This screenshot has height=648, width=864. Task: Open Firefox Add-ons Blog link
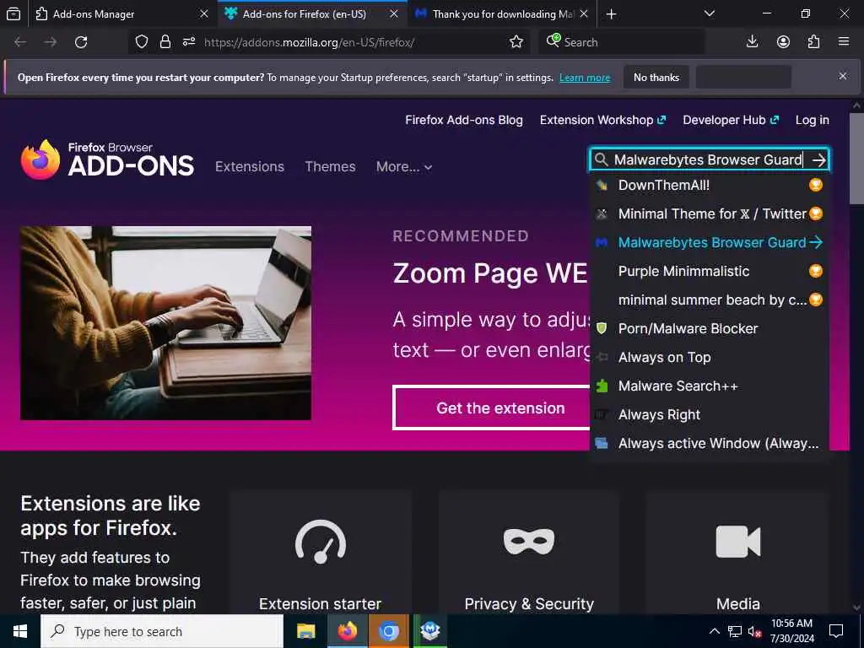pos(464,120)
